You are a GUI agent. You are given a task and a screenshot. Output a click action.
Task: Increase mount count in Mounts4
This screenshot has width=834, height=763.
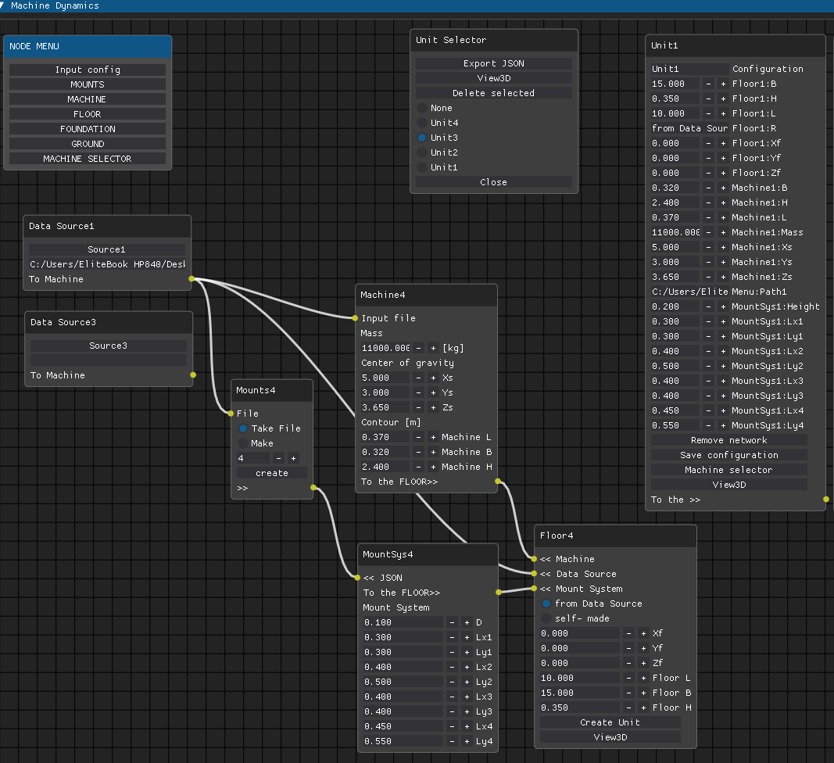tap(293, 458)
